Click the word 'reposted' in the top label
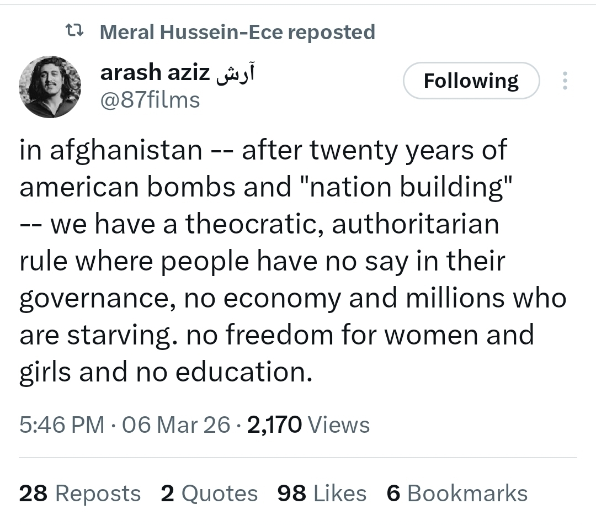The width and height of the screenshot is (596, 525). tap(331, 32)
